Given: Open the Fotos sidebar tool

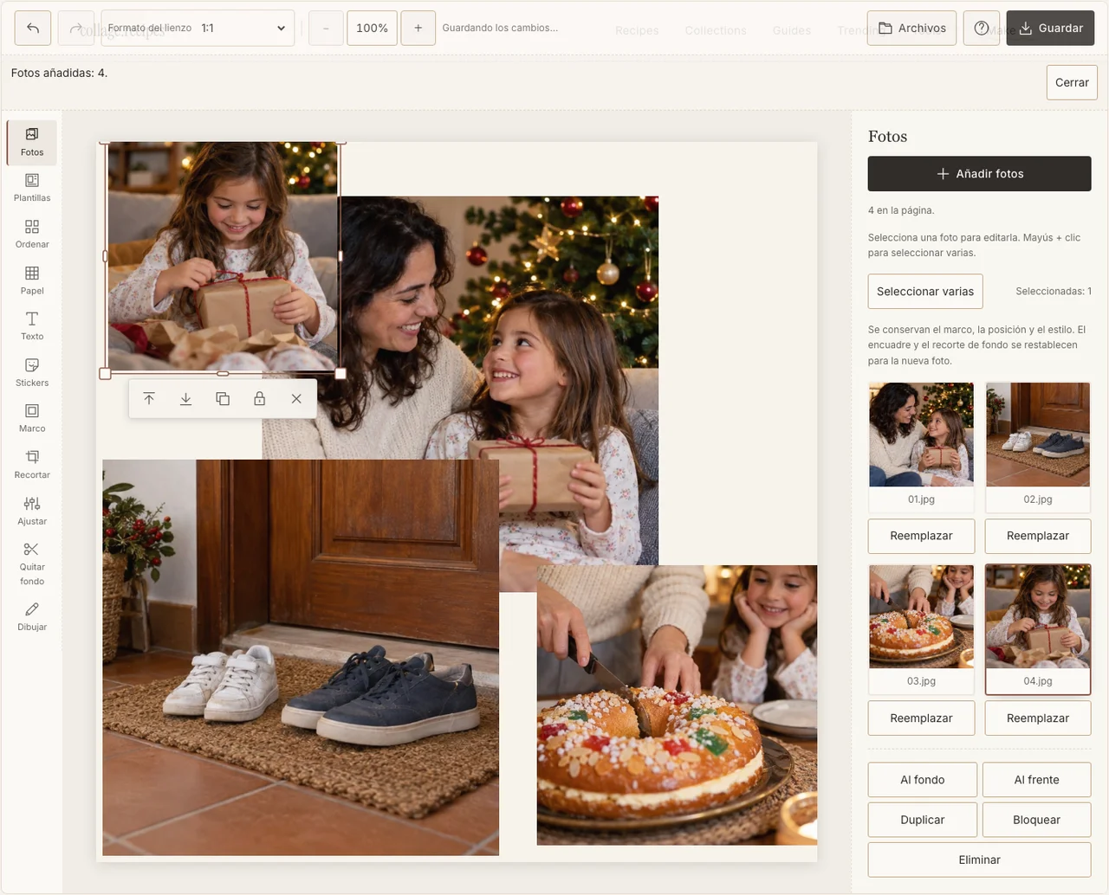Looking at the screenshot, I should coord(32,142).
